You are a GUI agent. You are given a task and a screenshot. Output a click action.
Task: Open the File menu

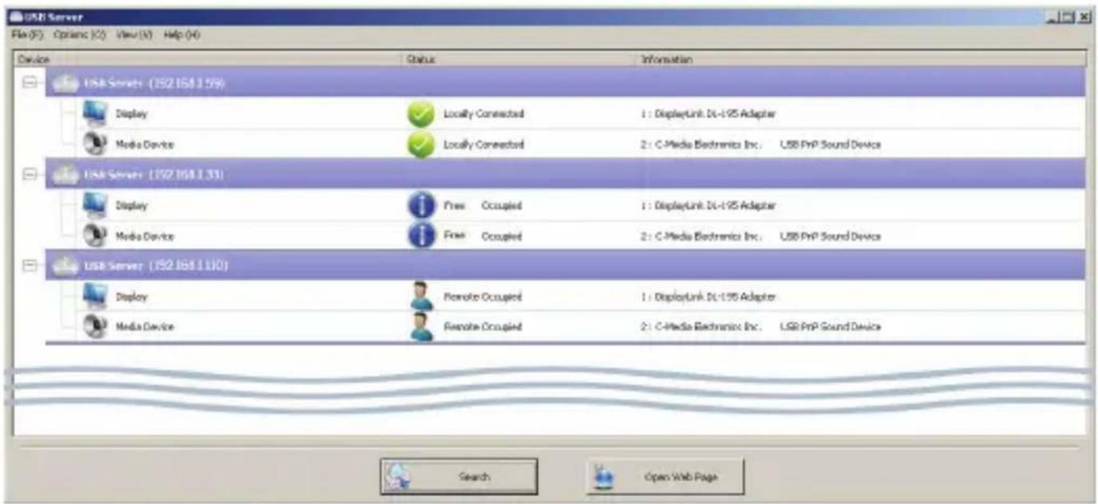28,35
